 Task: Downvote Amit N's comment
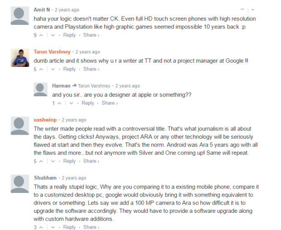pyautogui.click(x=53, y=35)
